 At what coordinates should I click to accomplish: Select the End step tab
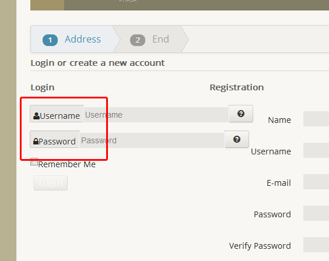(150, 39)
